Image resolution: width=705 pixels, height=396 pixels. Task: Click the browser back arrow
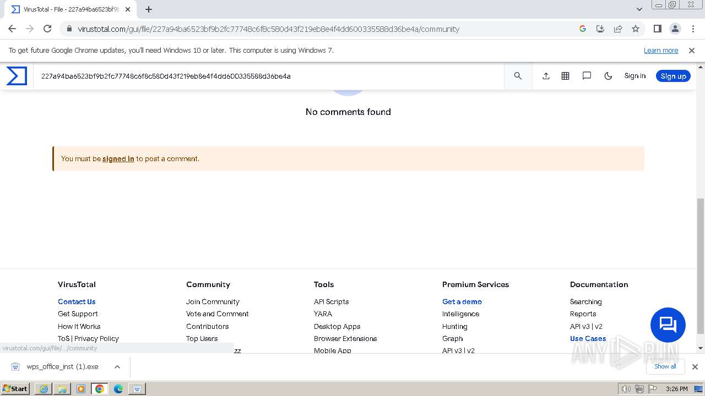(x=12, y=29)
